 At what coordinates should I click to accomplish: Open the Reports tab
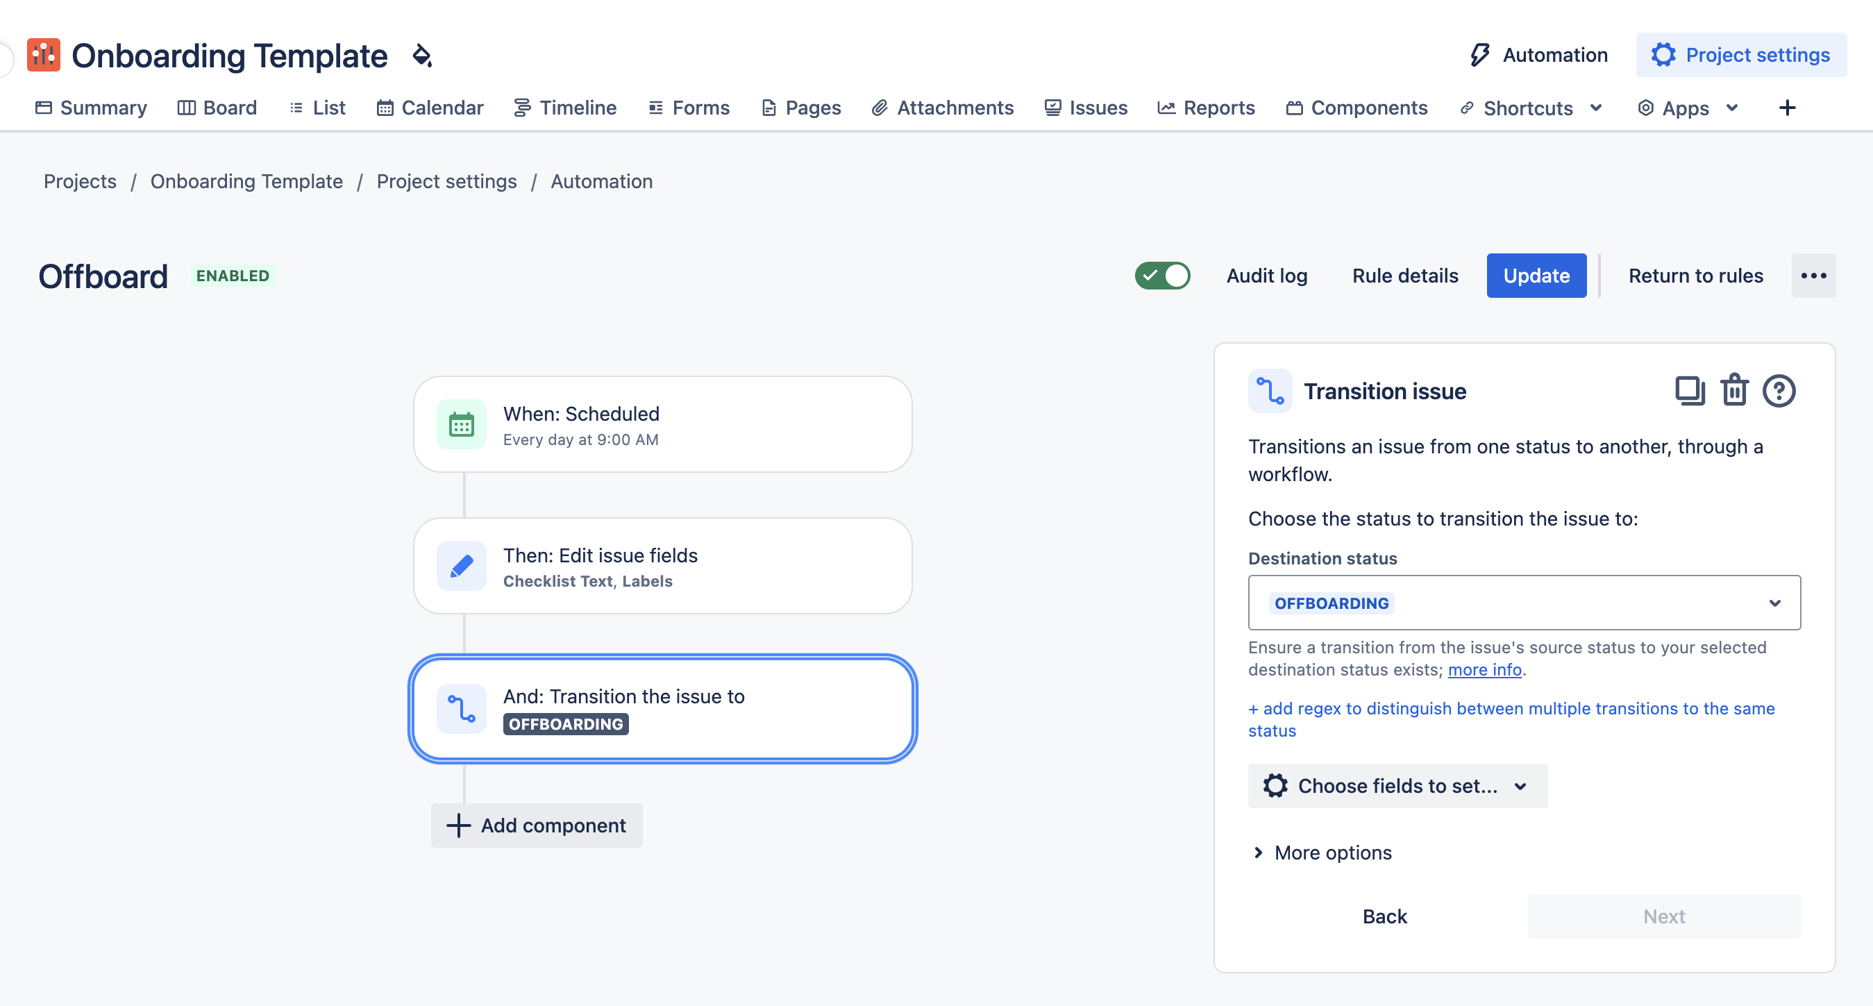[1207, 108]
